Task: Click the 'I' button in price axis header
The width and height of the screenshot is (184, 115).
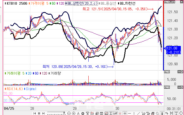Action: 168,2
